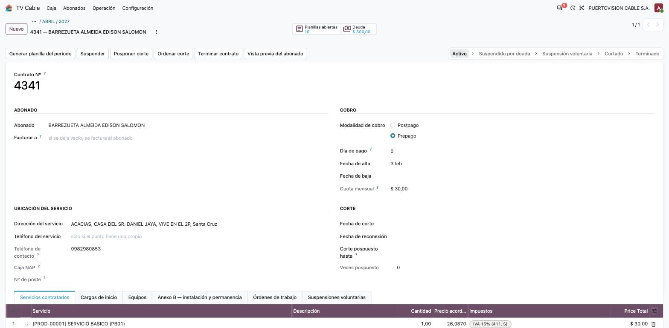Open the Abonado name dropdown field

click(x=188, y=125)
